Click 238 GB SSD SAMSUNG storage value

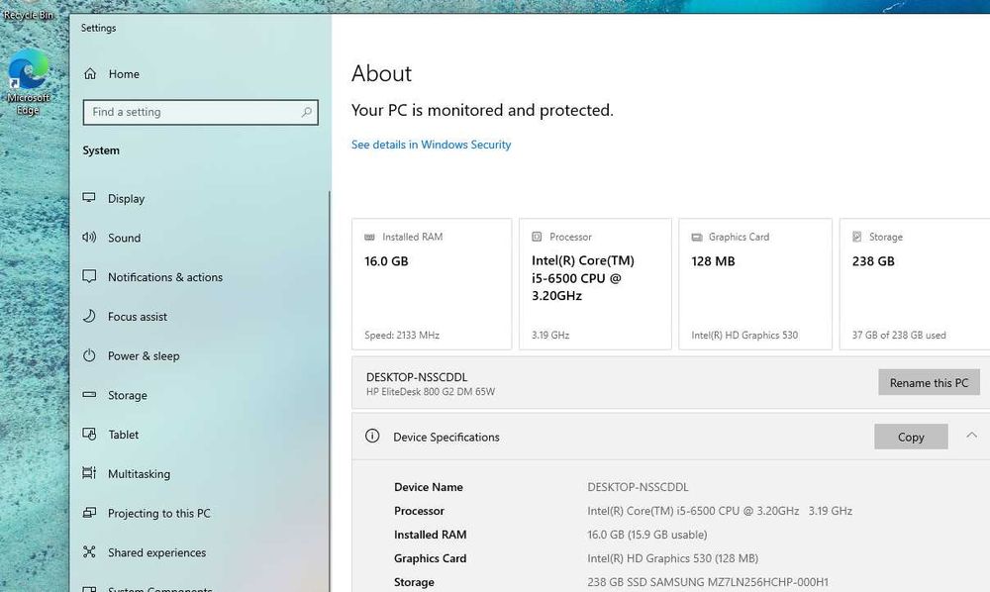point(708,582)
